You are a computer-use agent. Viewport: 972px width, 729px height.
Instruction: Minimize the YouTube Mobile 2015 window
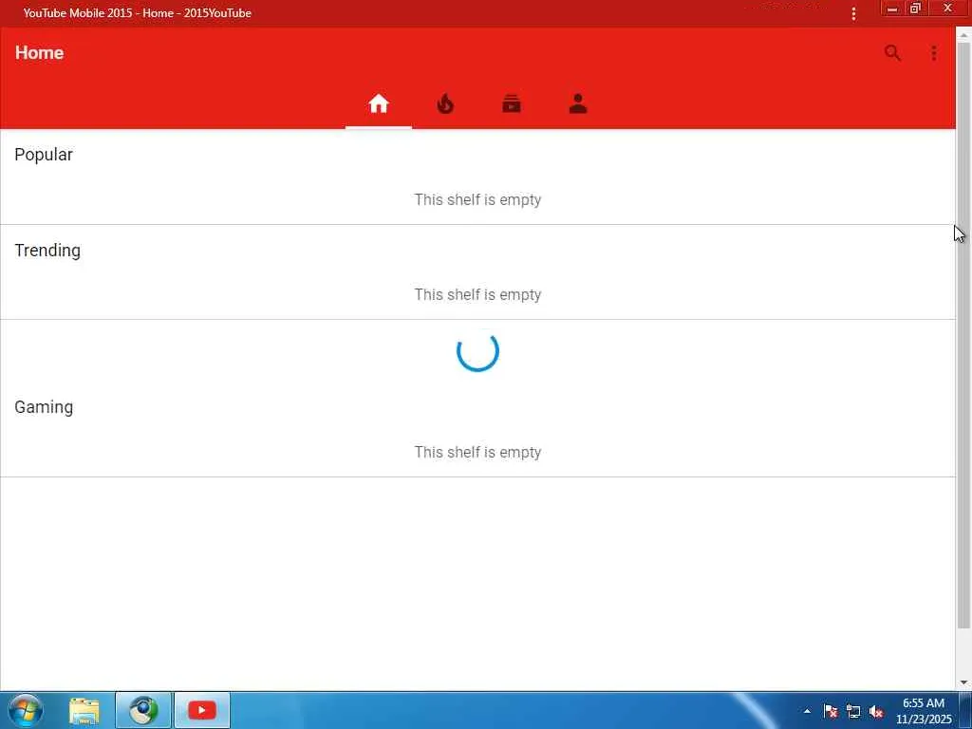(x=892, y=8)
